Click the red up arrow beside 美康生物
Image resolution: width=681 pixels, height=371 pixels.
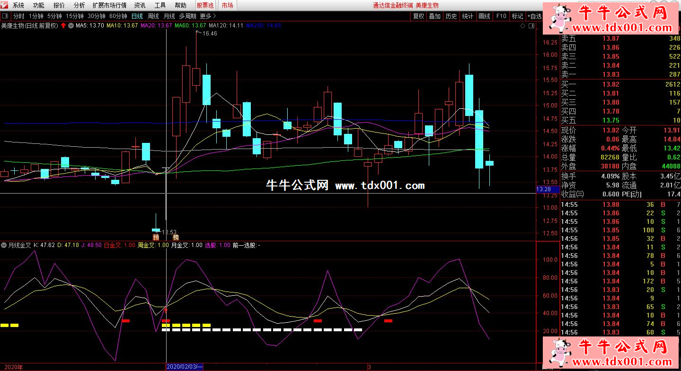coord(63,26)
